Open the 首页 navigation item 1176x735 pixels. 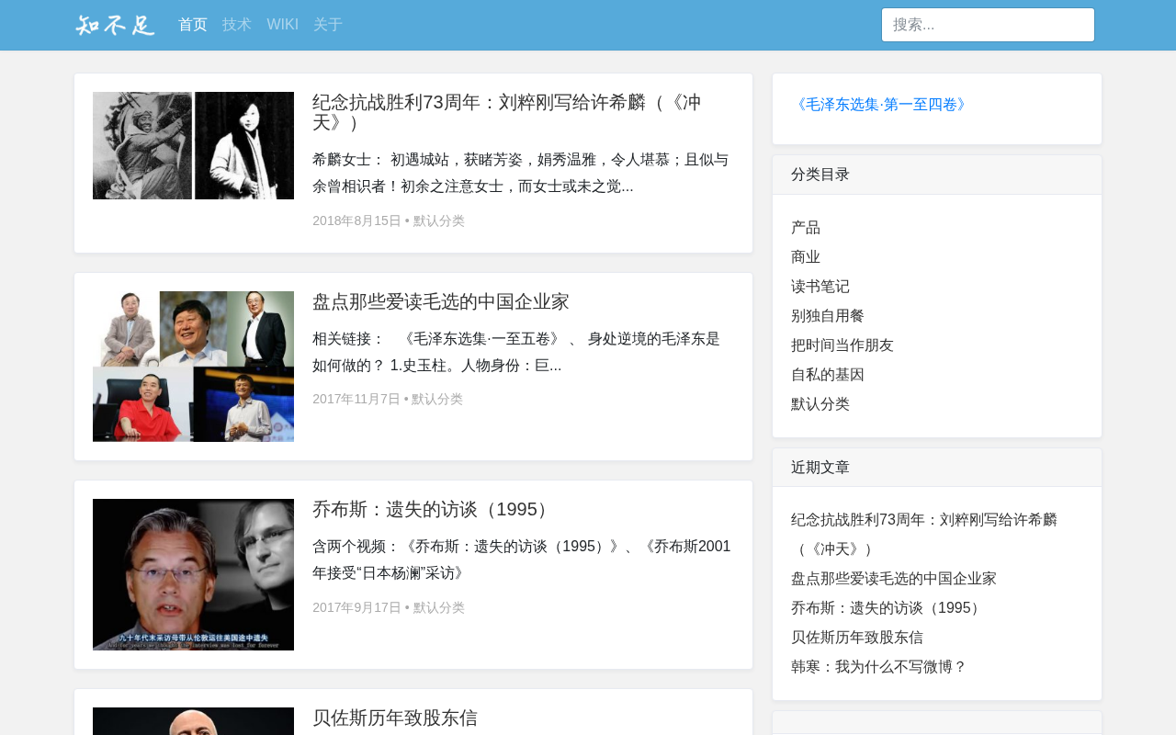click(193, 25)
